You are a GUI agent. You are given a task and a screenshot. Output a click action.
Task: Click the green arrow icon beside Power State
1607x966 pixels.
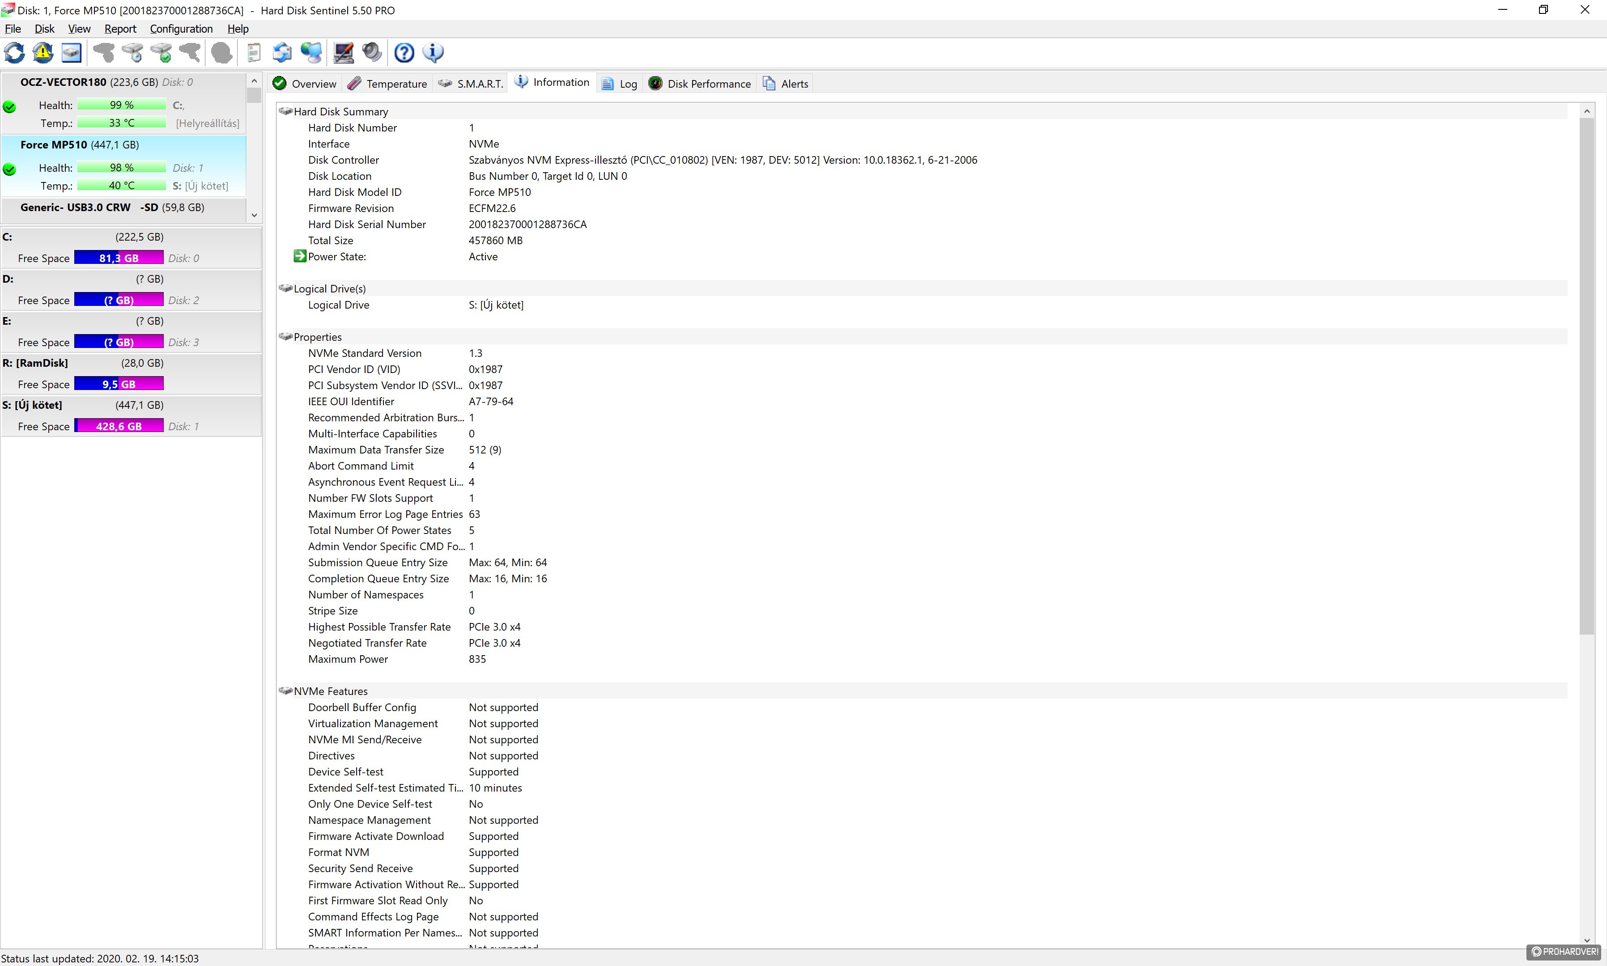(x=299, y=256)
